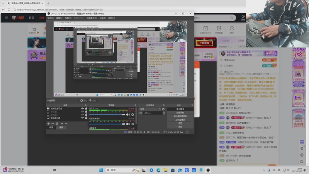The image size is (309, 174).
Task: Move selected source down with the arrow
Action: point(66,123)
